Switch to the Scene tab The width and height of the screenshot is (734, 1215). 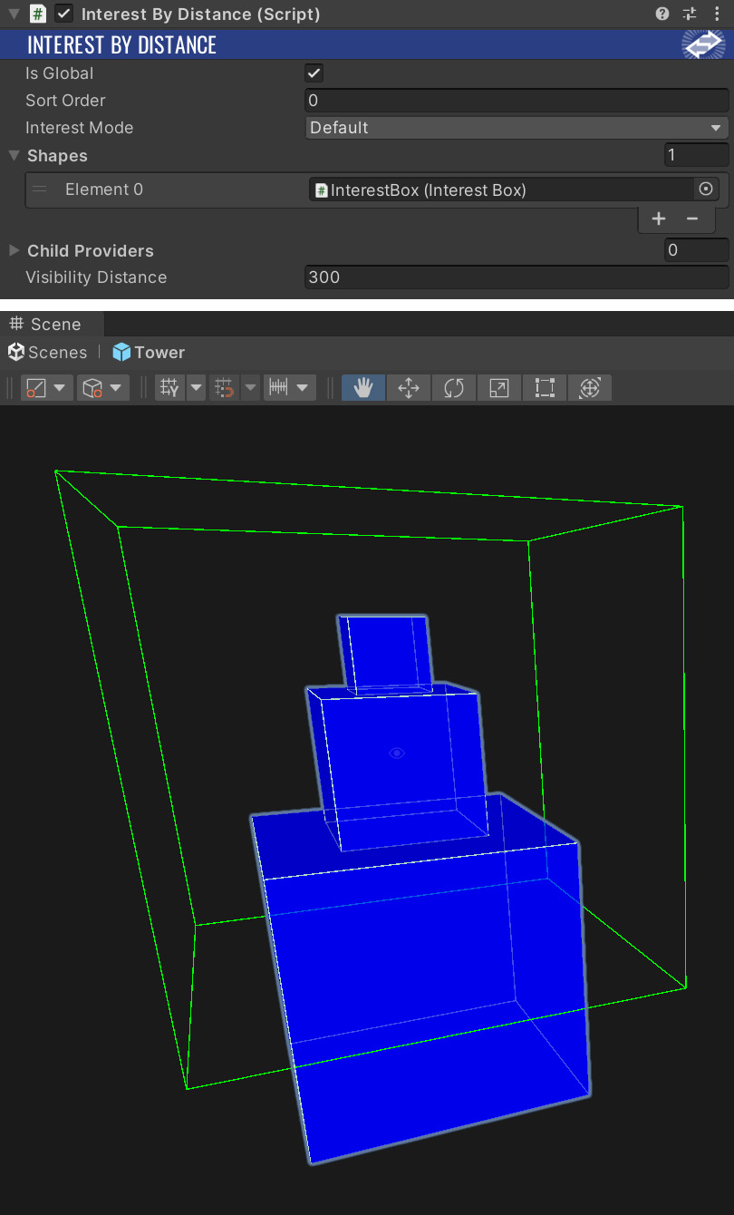47,325
